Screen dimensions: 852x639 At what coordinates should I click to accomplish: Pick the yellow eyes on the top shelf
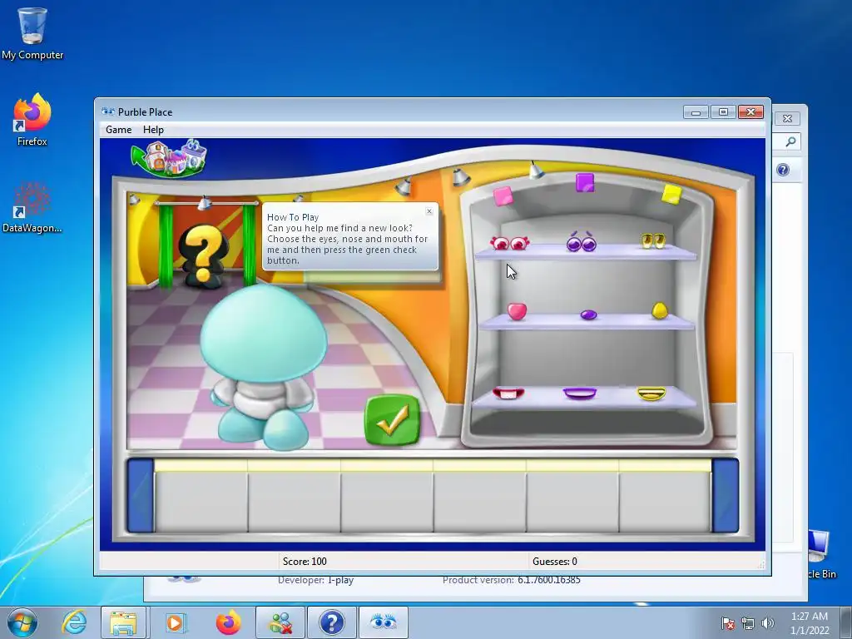click(652, 240)
